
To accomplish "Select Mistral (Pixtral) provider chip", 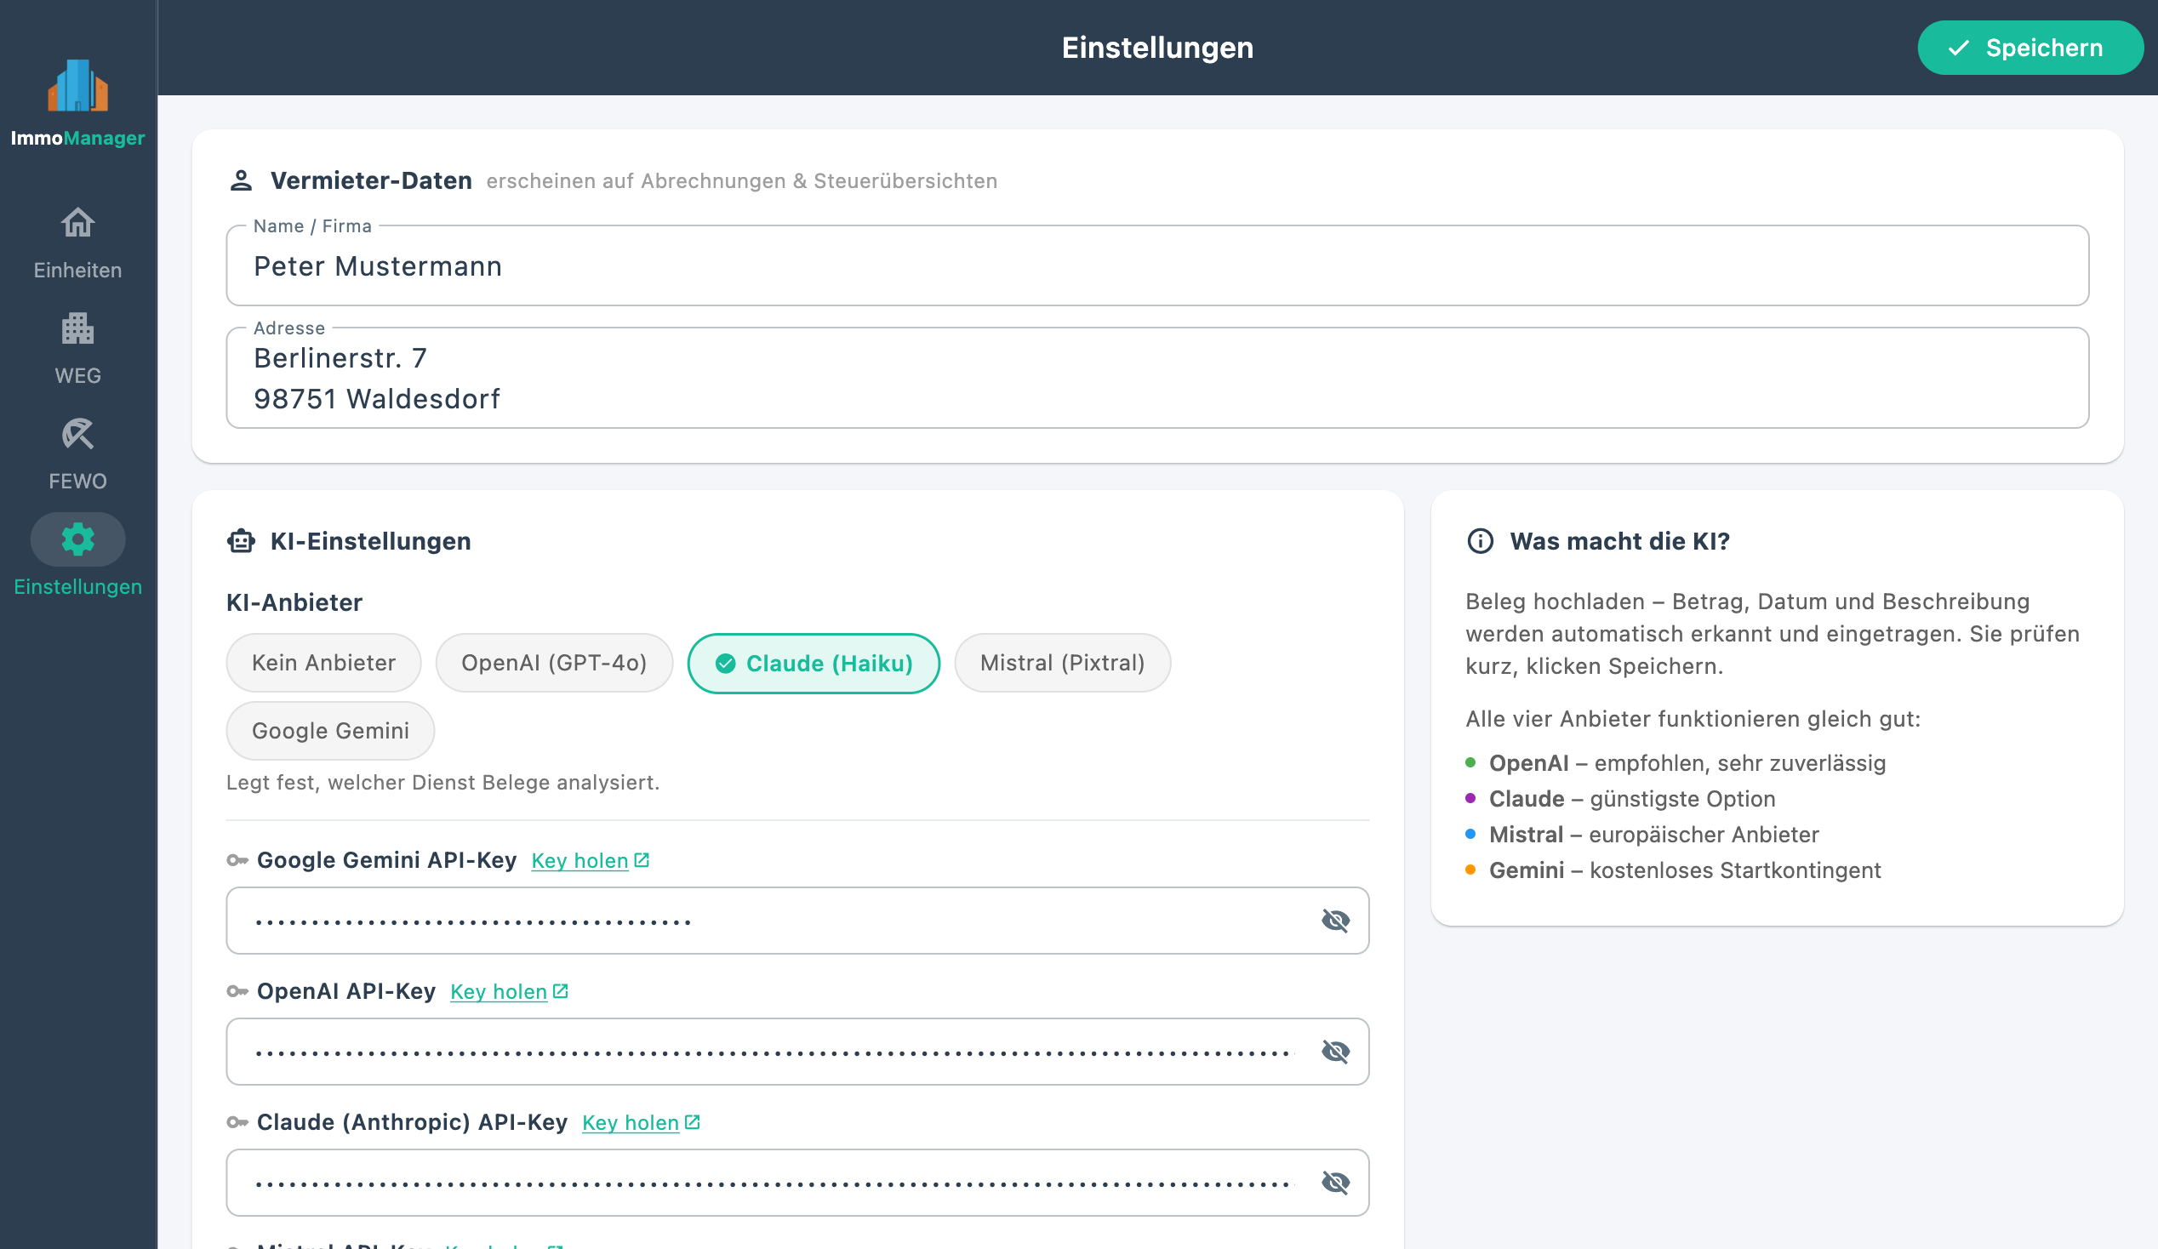I will click(x=1063, y=663).
